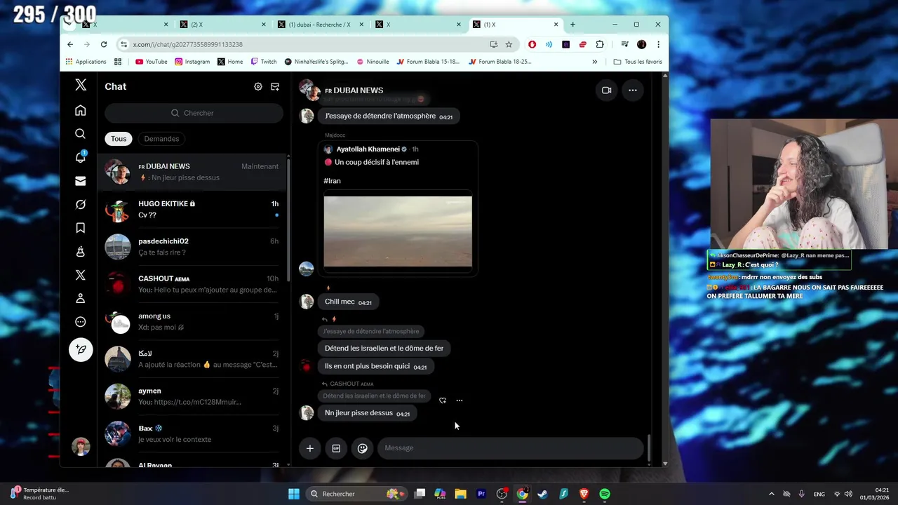Open Explore search icon in X sidebar

coord(81,134)
